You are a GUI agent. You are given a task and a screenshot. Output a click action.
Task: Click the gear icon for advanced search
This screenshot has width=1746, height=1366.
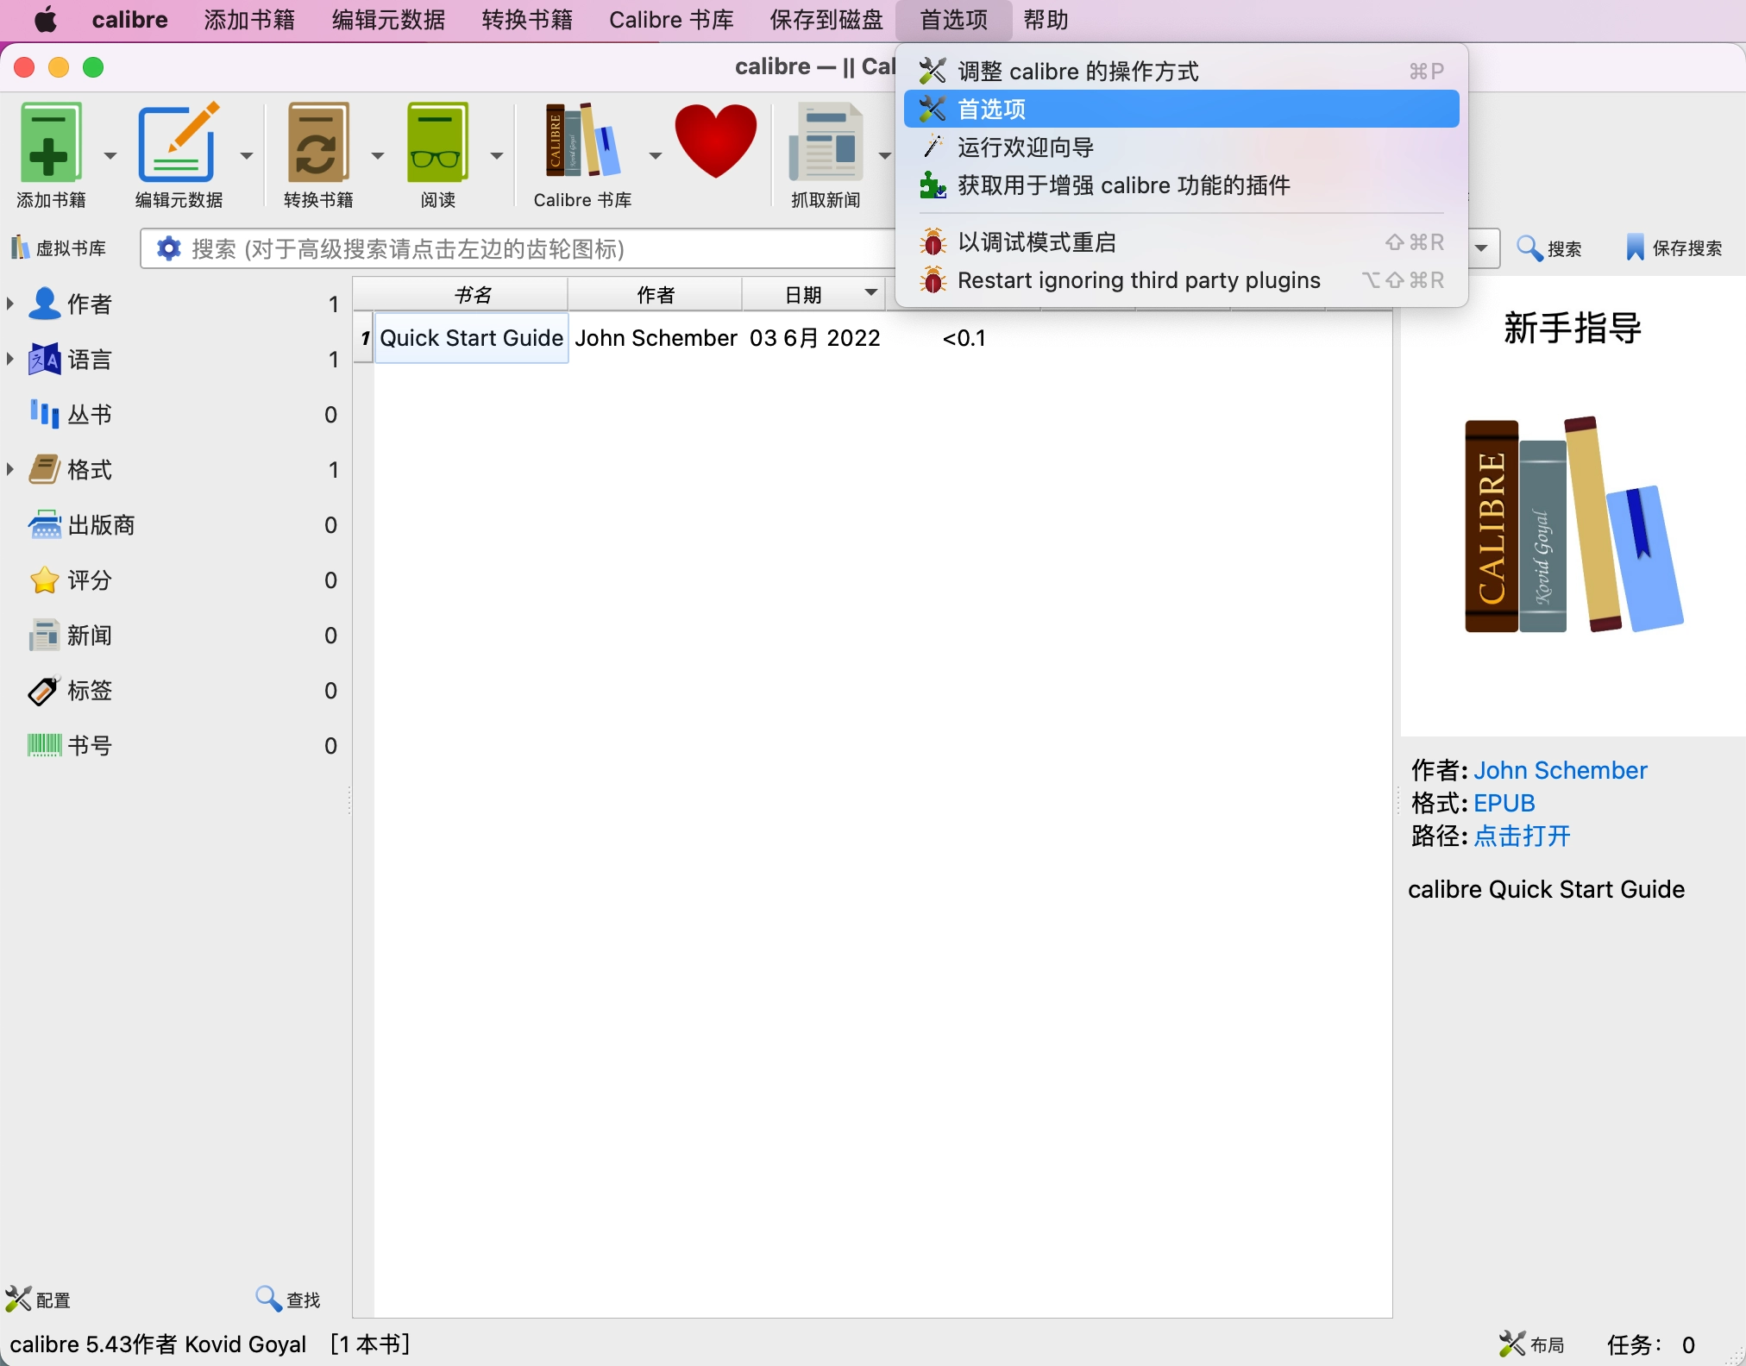click(x=168, y=248)
